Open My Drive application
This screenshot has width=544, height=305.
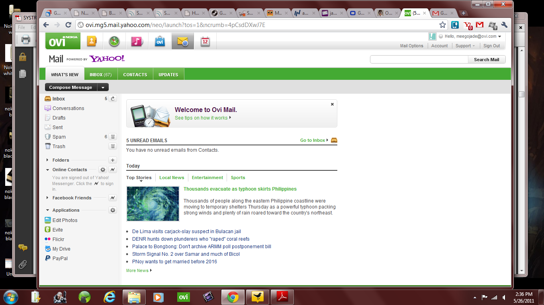click(58, 249)
